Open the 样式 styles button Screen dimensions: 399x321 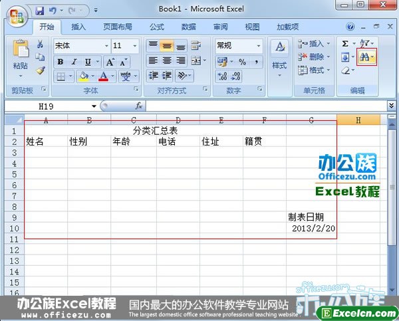pyautogui.click(x=279, y=58)
